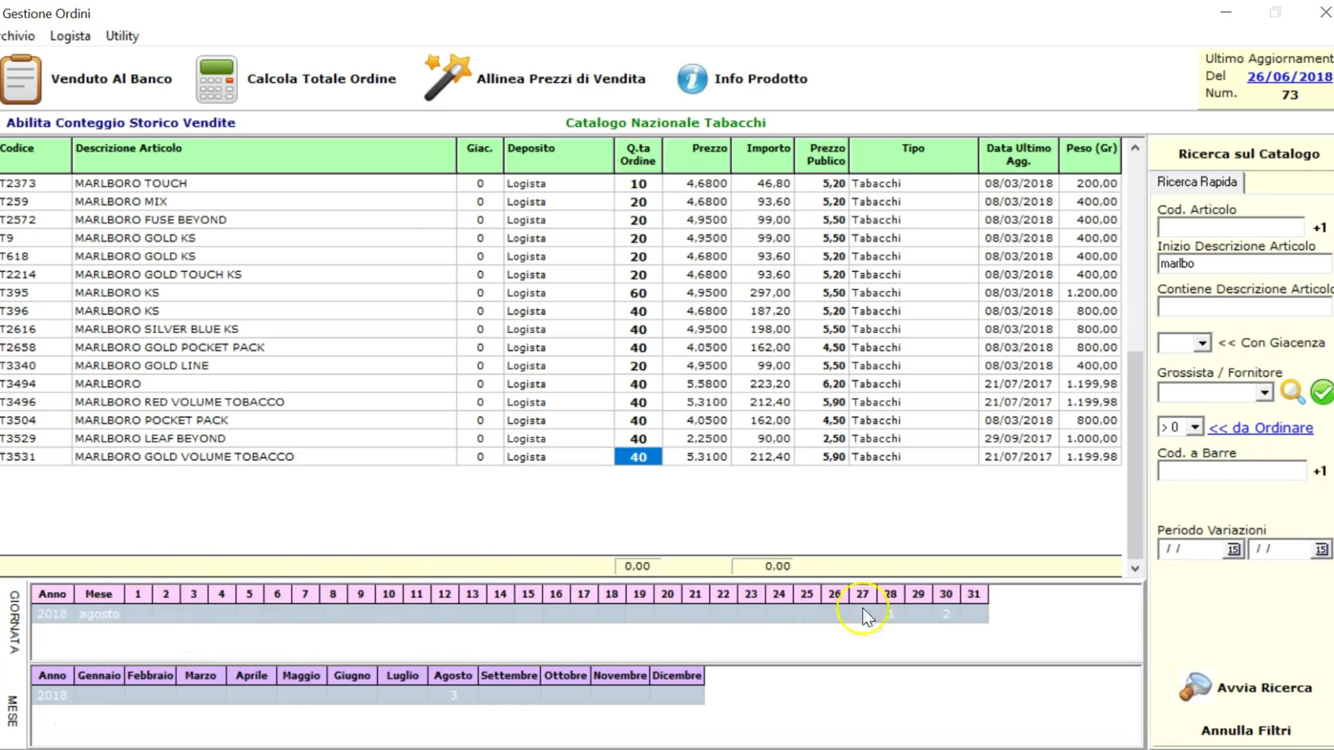Click the green checkmark icon beside Grossista
Screen dimensions: 1334x750
(1322, 392)
